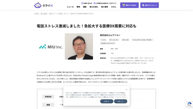Open the 機能 menu item
The image size is (193, 109).
click(x=85, y=7)
